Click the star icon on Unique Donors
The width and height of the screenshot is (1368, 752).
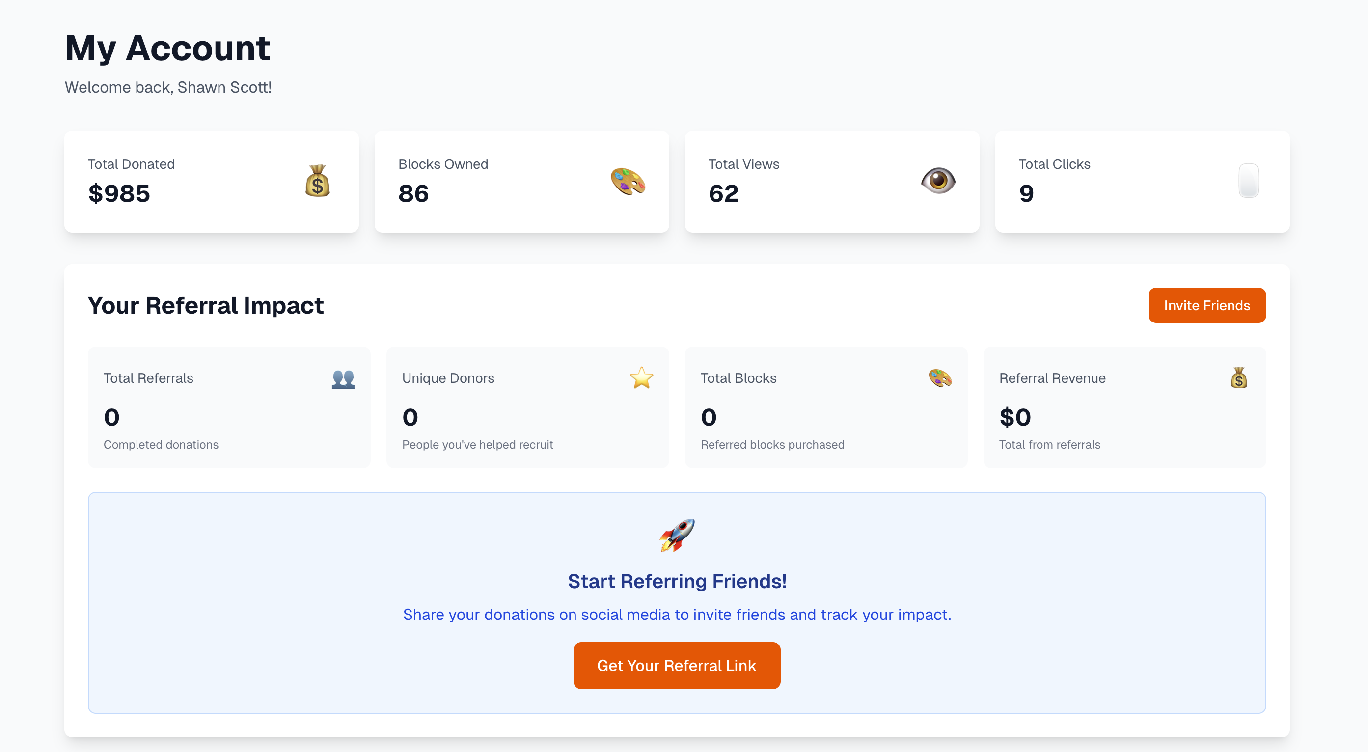641,378
